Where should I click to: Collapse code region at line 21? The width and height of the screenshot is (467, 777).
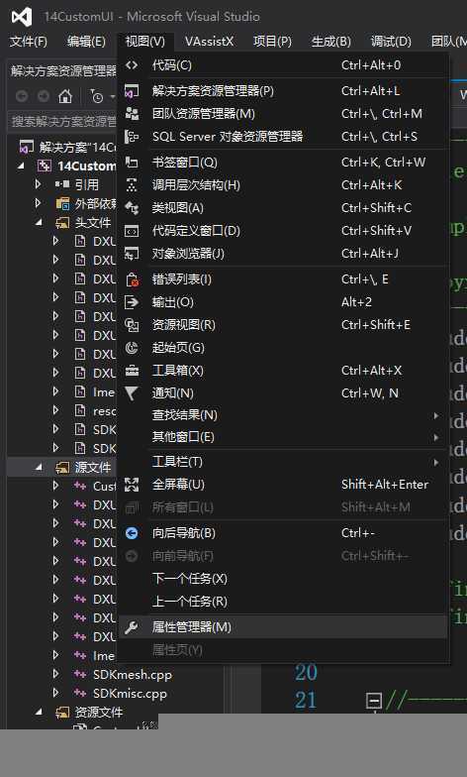374,700
